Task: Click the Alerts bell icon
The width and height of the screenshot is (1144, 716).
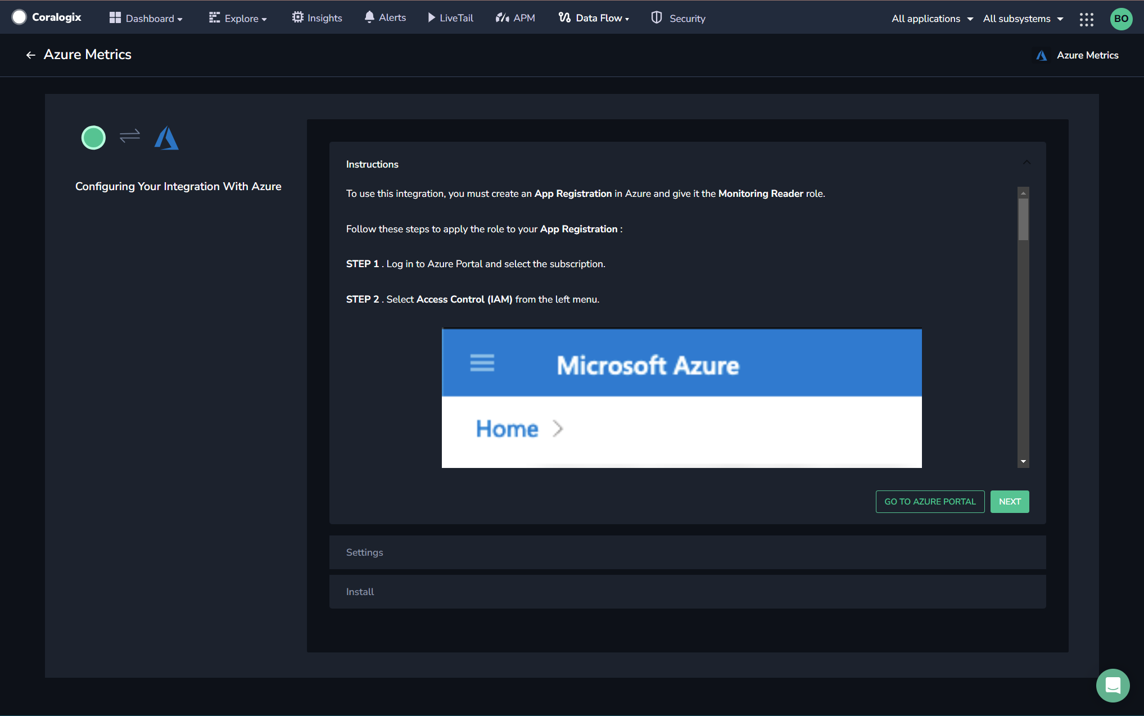Action: click(369, 17)
